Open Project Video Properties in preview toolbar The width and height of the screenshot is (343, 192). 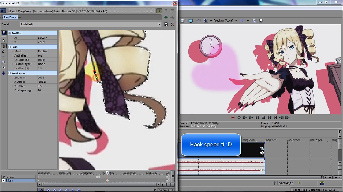tap(183, 21)
